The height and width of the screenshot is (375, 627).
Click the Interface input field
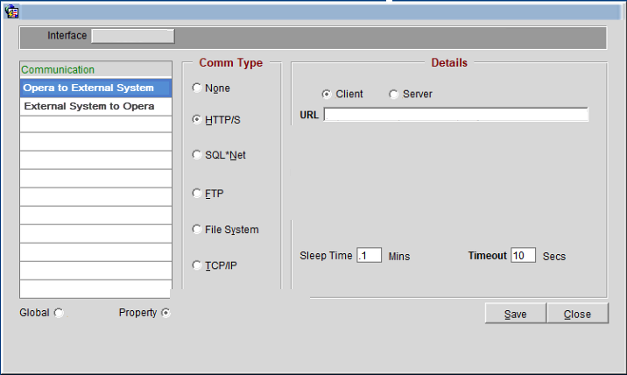(x=133, y=36)
